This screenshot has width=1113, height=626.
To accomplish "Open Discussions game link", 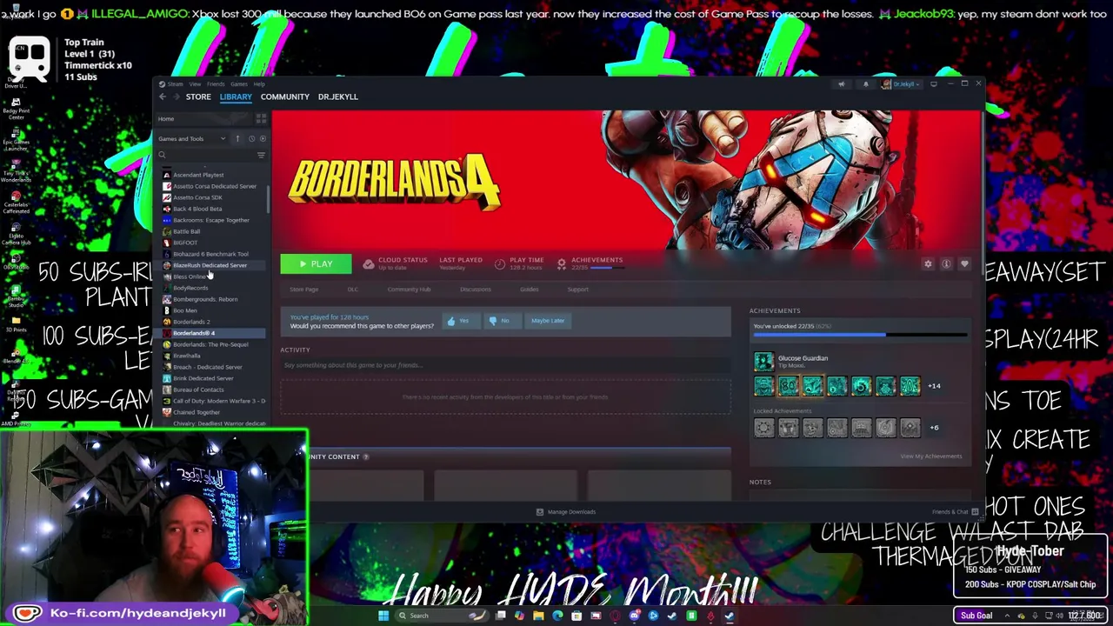I will point(476,290).
